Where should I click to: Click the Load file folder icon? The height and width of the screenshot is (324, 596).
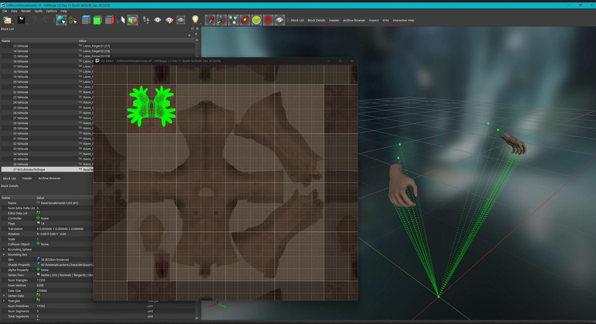[7, 20]
